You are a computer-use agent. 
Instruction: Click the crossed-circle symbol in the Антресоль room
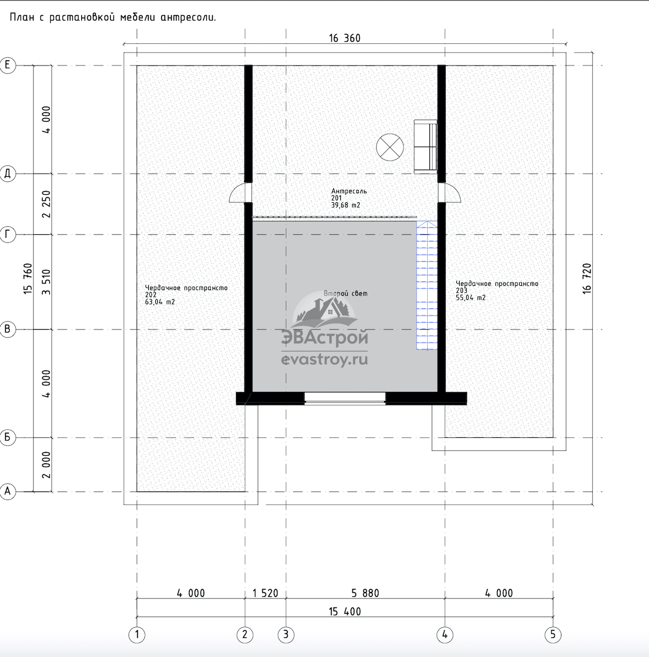coord(390,147)
